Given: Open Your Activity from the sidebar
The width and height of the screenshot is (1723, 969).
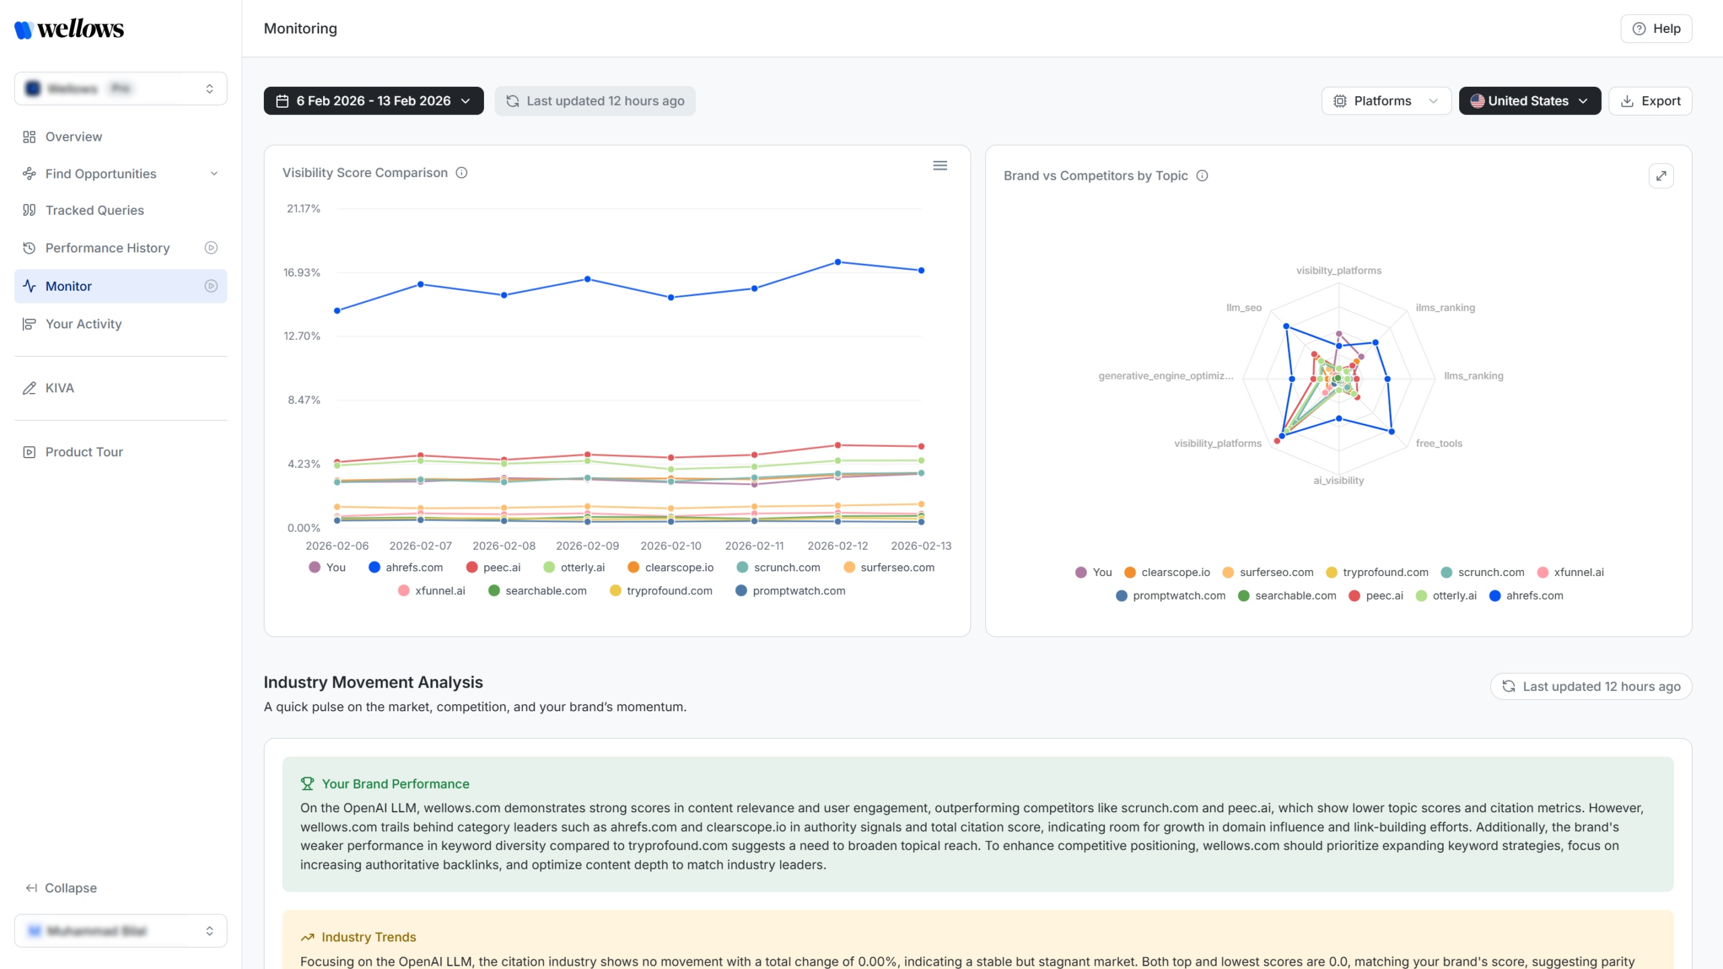Looking at the screenshot, I should (81, 324).
